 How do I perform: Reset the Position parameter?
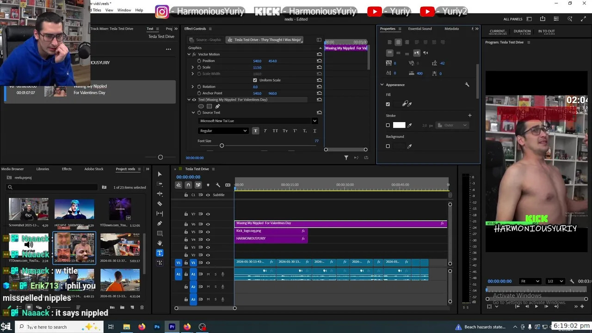(319, 61)
